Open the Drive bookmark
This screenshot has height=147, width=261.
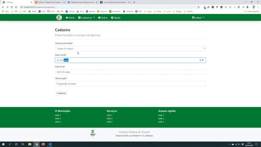point(80,11)
